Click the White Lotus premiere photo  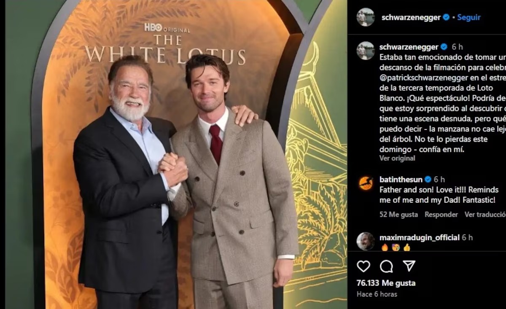[176, 154]
